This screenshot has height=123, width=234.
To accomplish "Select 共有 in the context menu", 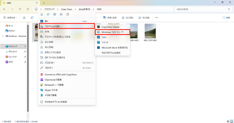I will [67, 32].
